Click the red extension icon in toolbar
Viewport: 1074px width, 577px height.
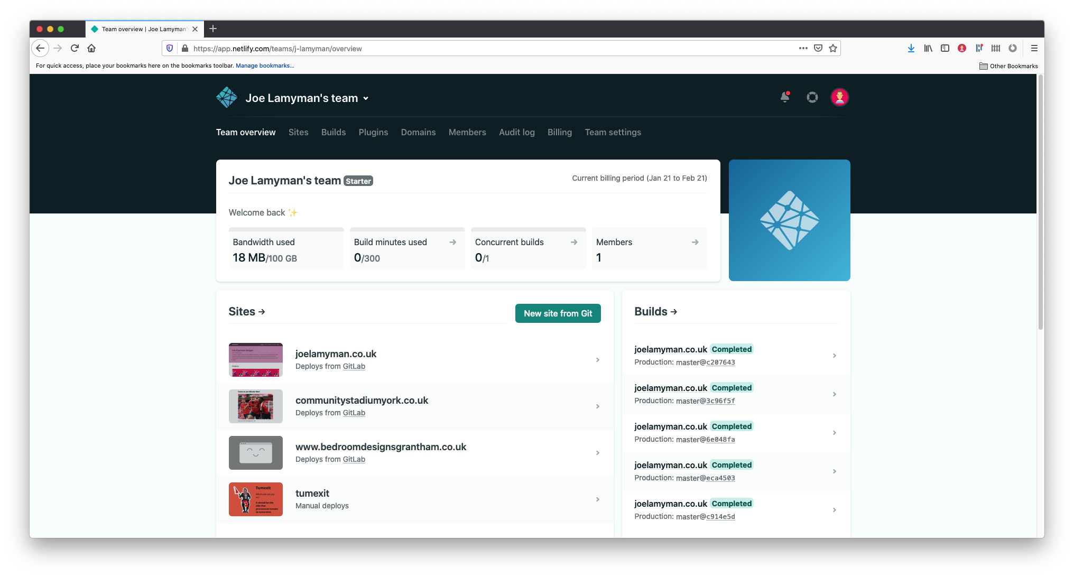[962, 48]
